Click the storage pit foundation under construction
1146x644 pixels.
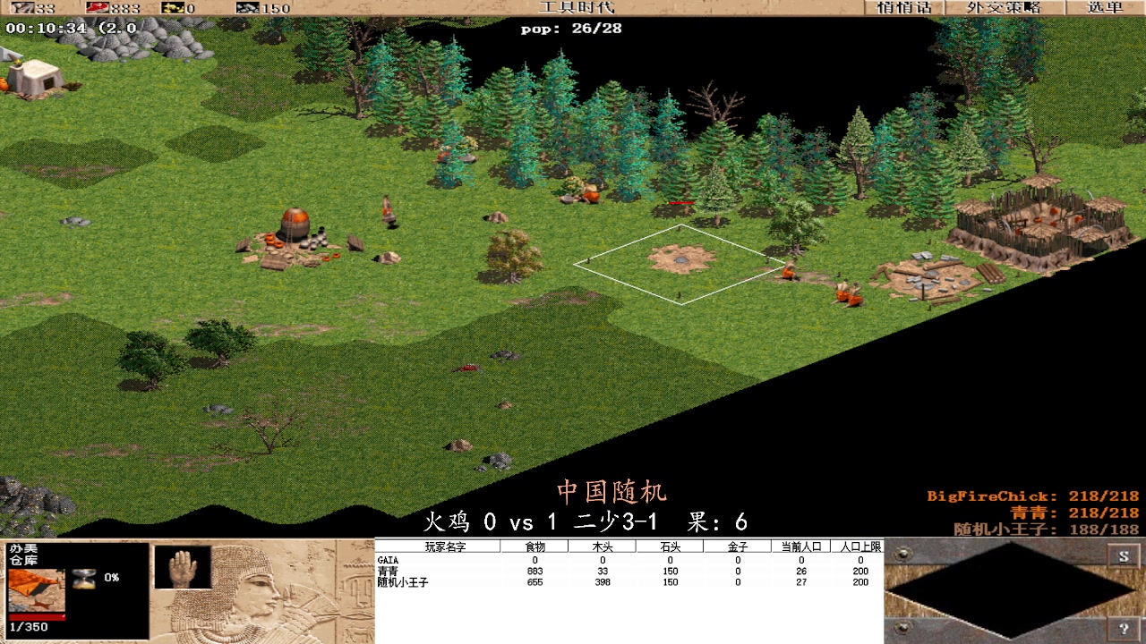pos(681,261)
